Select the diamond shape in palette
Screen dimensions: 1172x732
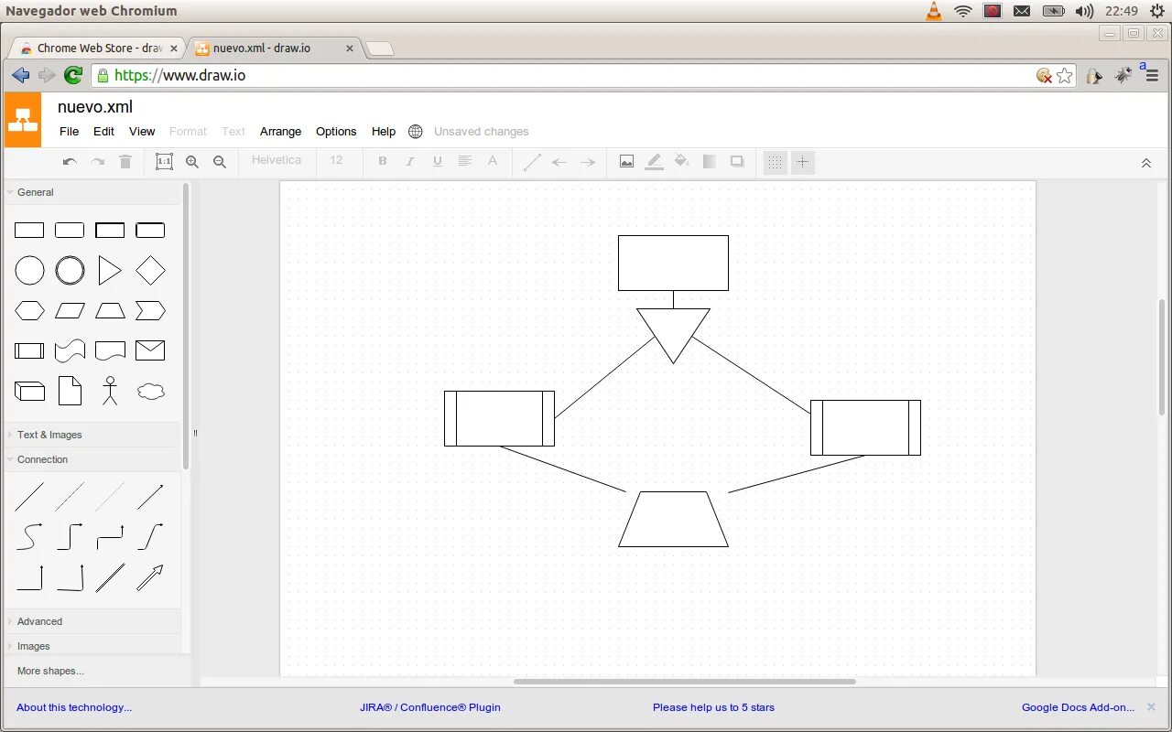pos(150,271)
